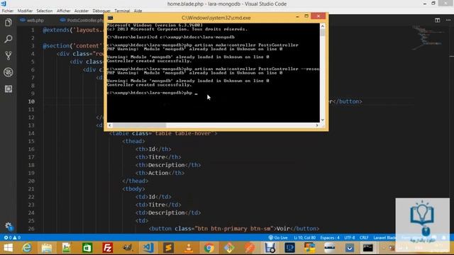Open the Windows Start button
The width and height of the screenshot is (454, 255).
click(x=8, y=248)
